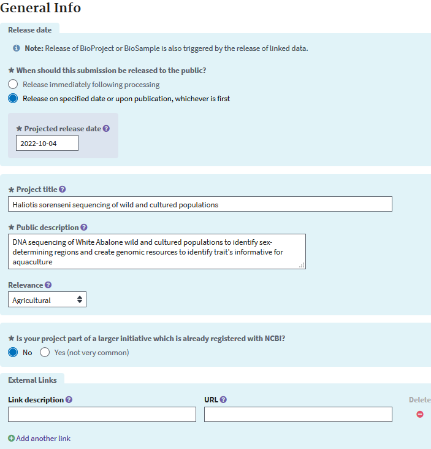Click the blue info Note icon
The image size is (431, 449).
[17, 48]
